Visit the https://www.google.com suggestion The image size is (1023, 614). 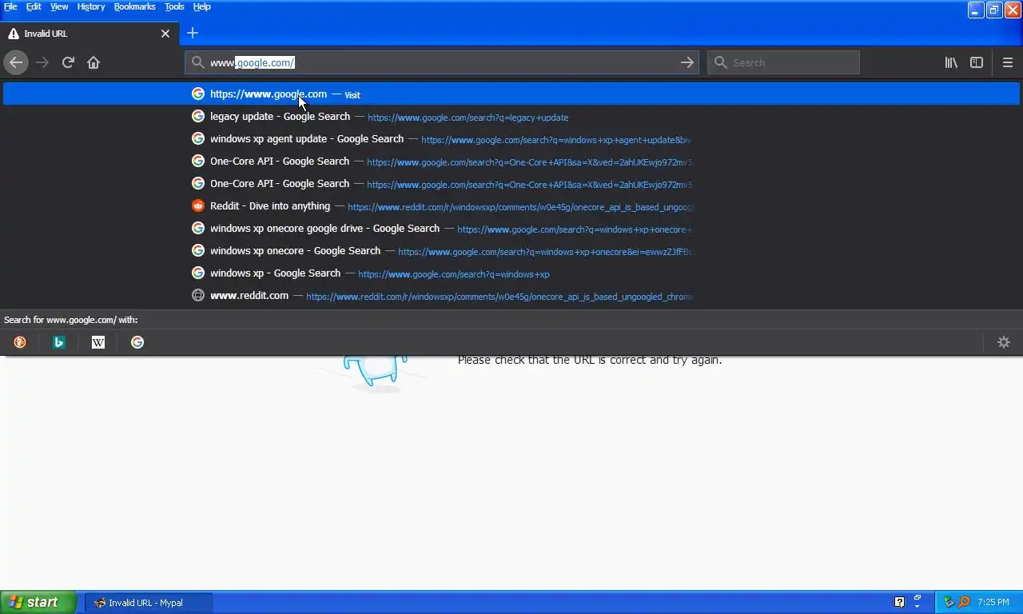click(511, 94)
